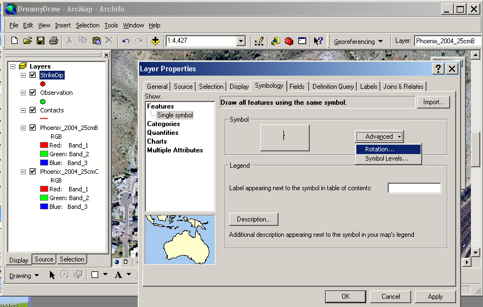
Task: Switch to the Labels tab
Action: tap(369, 87)
